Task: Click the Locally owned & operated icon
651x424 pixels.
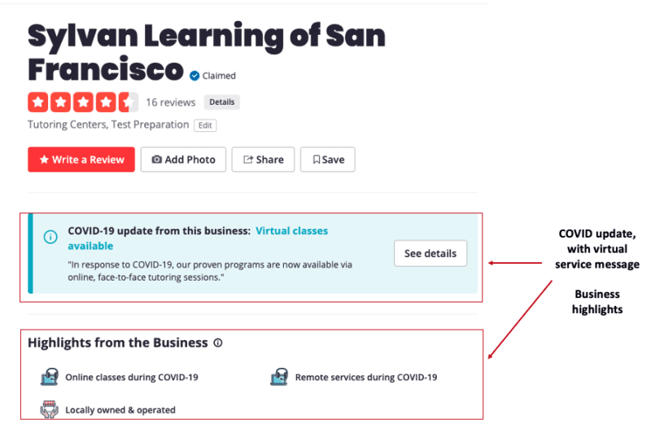Action: click(x=50, y=409)
